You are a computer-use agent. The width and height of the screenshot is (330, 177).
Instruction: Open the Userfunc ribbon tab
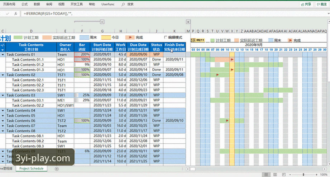click(108, 4)
